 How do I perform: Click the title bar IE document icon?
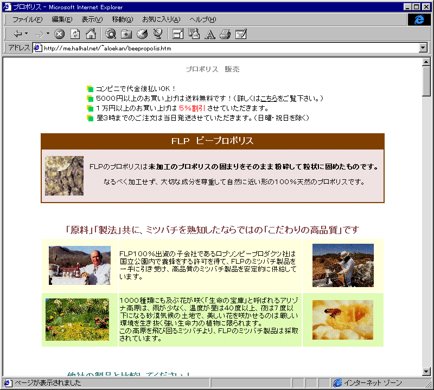(x=8, y=7)
